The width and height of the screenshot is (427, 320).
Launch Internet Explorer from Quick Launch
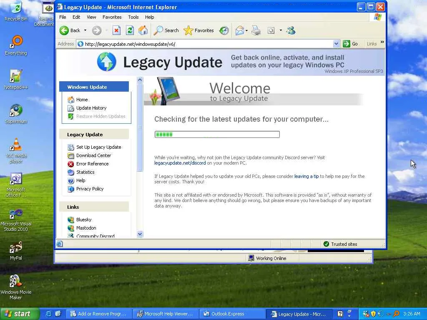48,314
